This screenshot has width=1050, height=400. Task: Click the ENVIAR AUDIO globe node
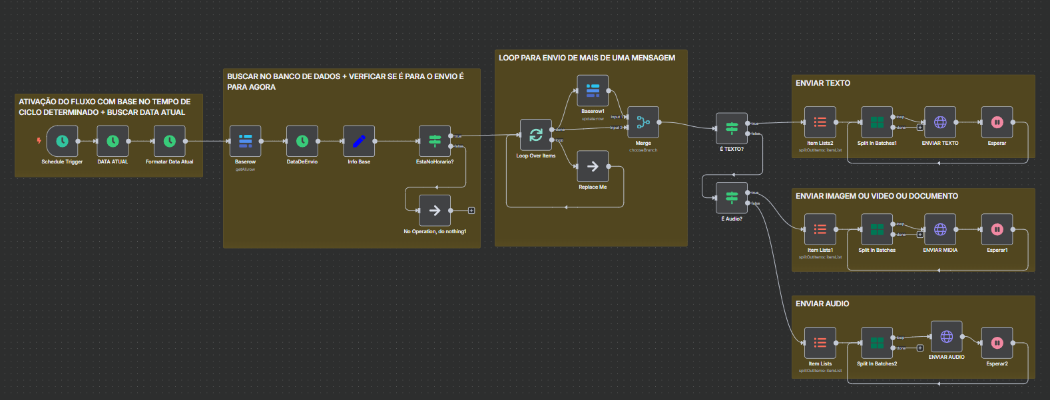point(946,337)
